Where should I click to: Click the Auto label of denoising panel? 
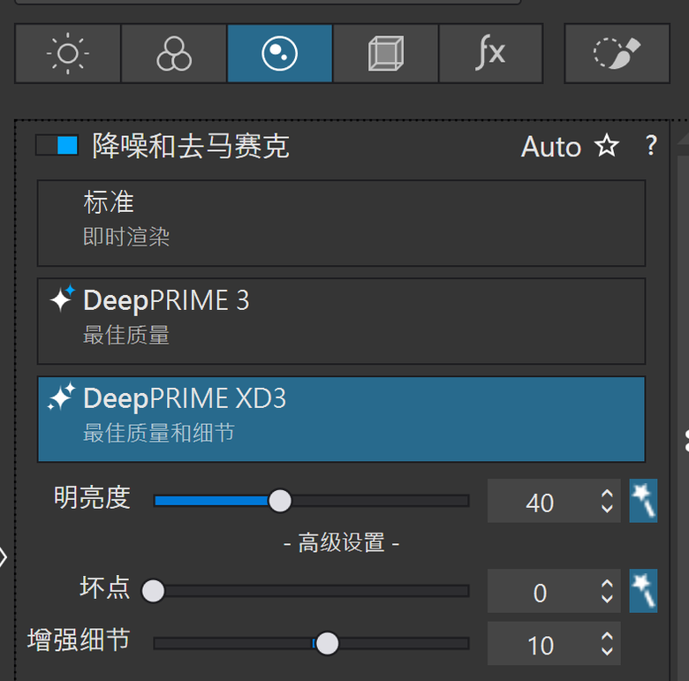(x=551, y=147)
